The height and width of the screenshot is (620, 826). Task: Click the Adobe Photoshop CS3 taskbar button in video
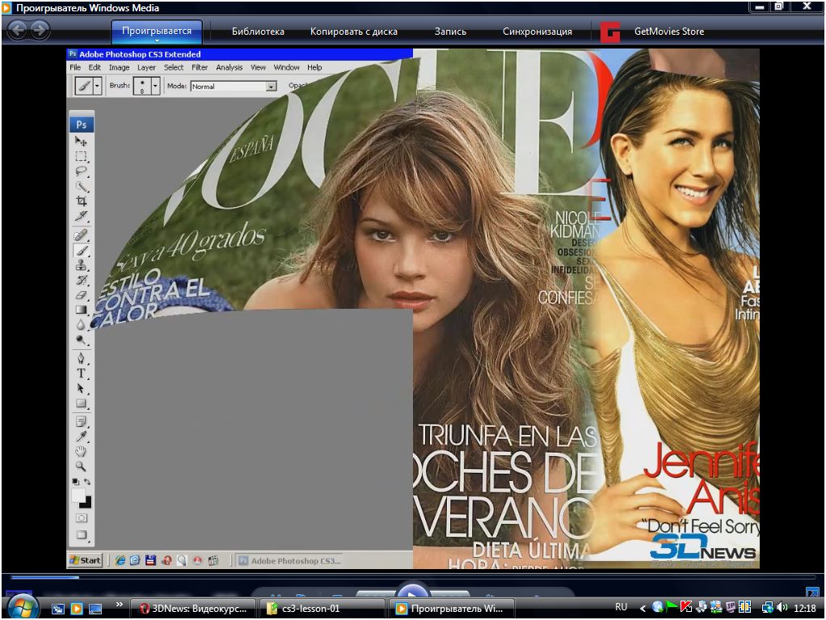click(289, 561)
